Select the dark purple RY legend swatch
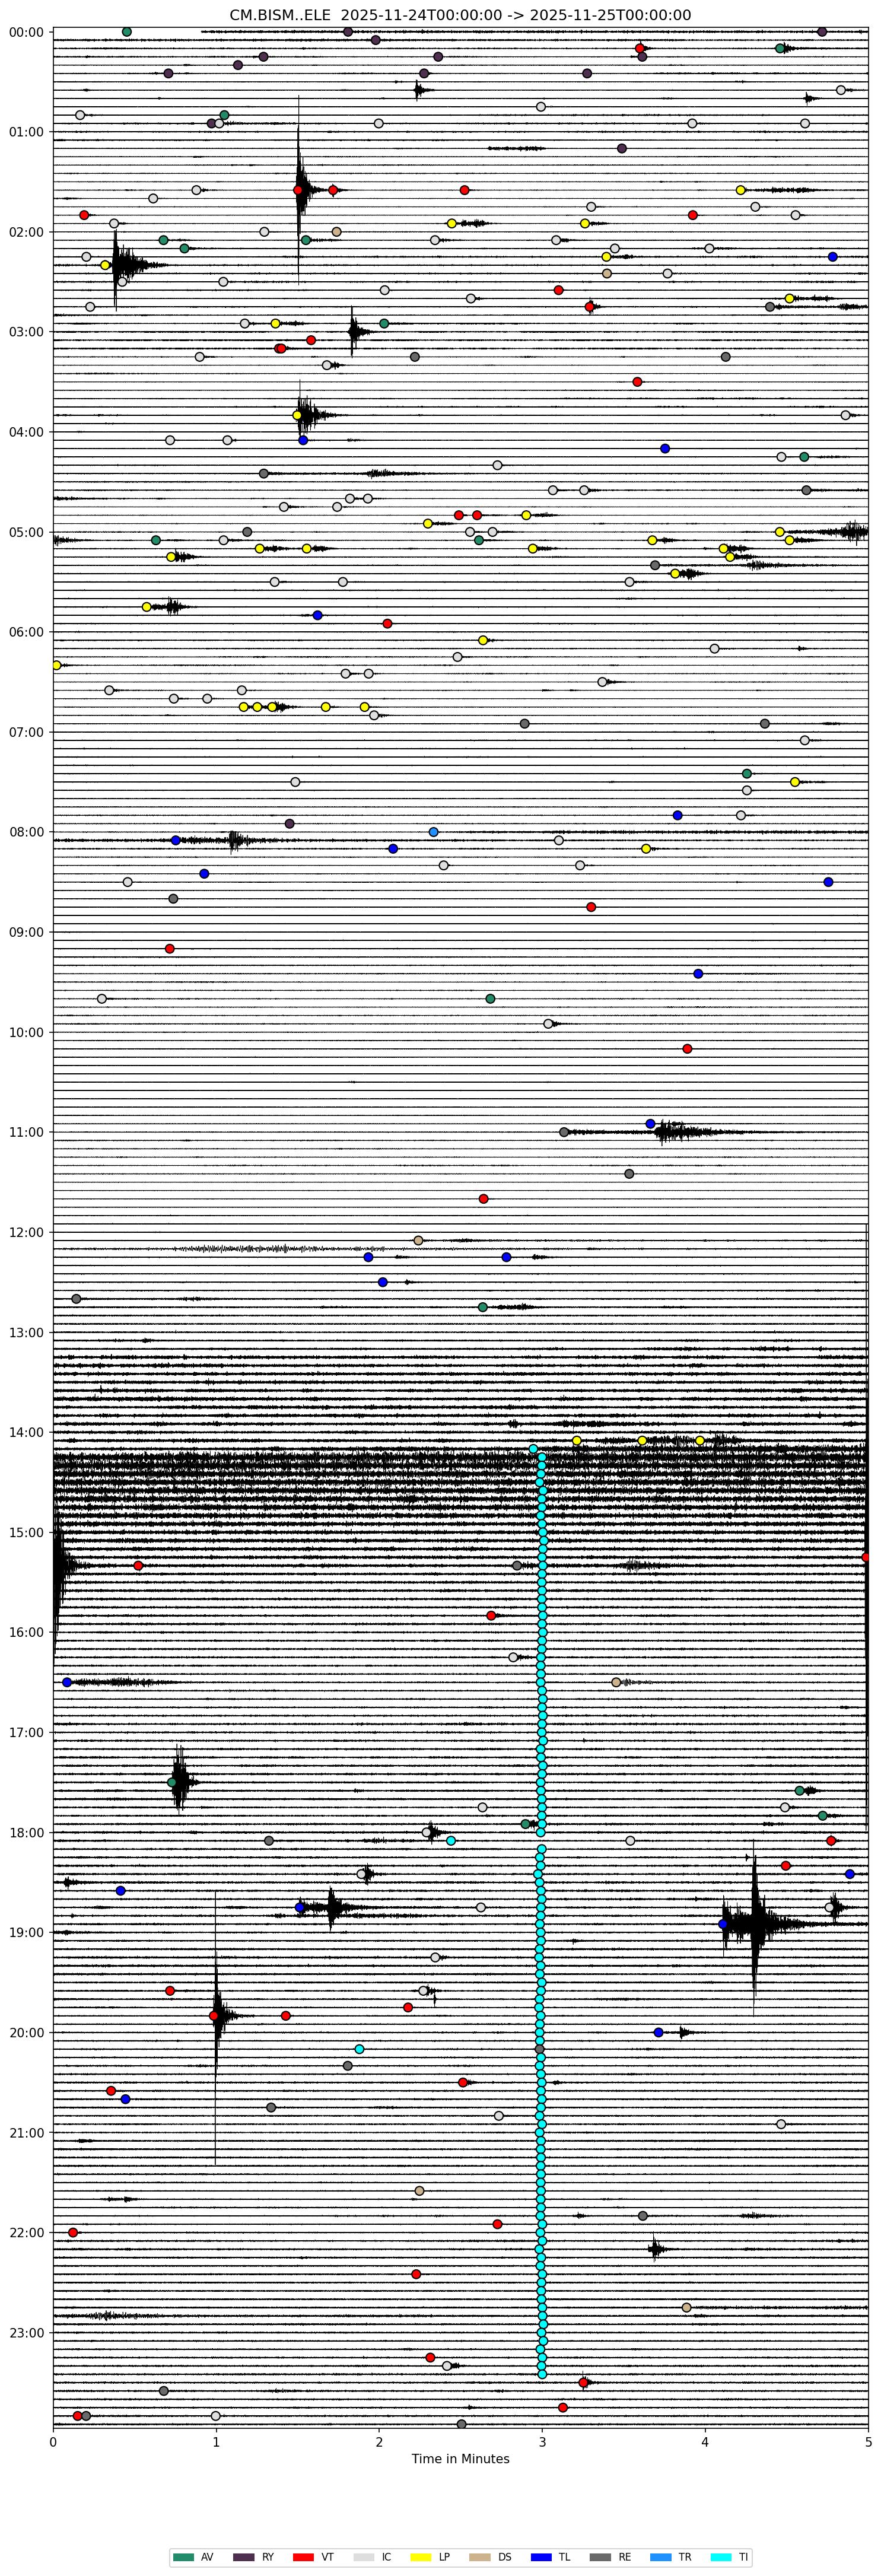 click(x=243, y=2557)
